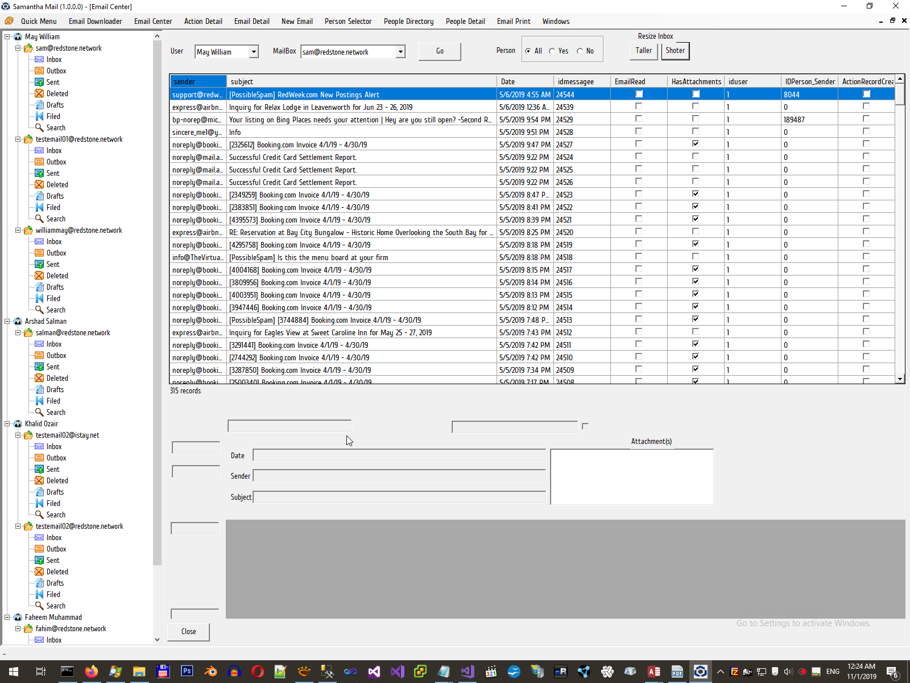Open Inbox icon under testemail02@istay.net

click(x=39, y=446)
